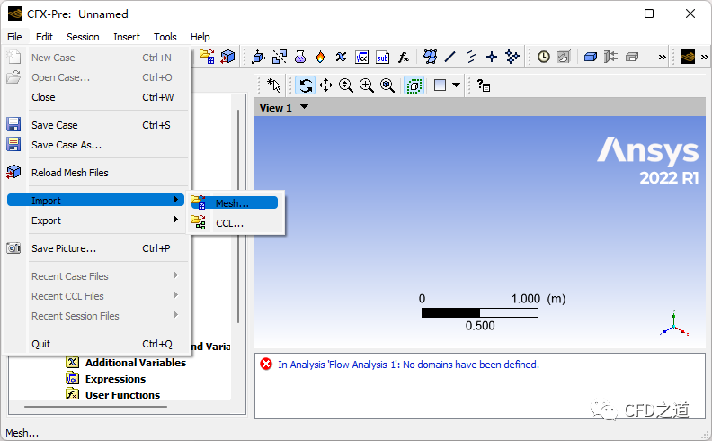712x441 pixels.
Task: Expand the first toolbar overflow chevron
Action: tap(662, 58)
